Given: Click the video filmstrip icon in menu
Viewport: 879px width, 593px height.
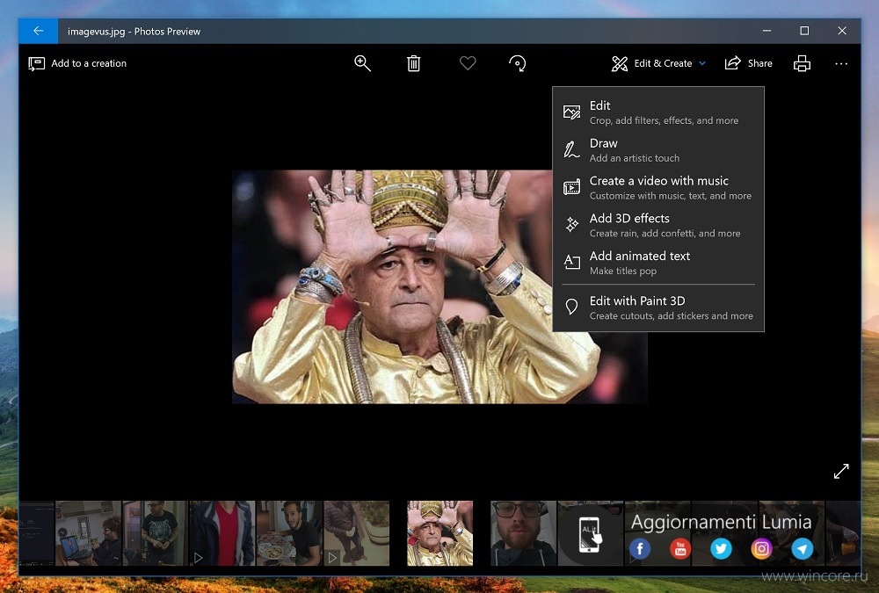Looking at the screenshot, I should [572, 187].
